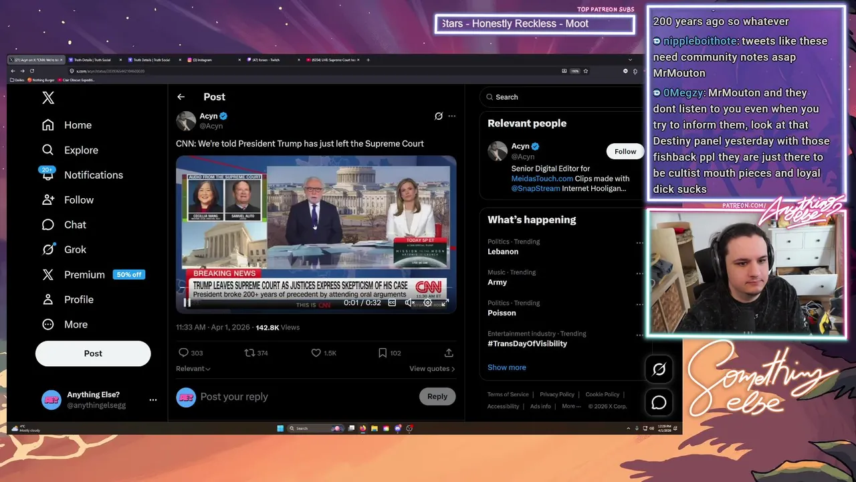Open MeidasTouch.com link in bio
The image size is (856, 482).
[542, 179]
